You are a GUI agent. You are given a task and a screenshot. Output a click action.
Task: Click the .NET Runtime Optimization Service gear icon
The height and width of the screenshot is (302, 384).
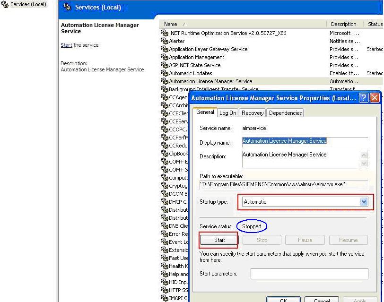click(164, 33)
